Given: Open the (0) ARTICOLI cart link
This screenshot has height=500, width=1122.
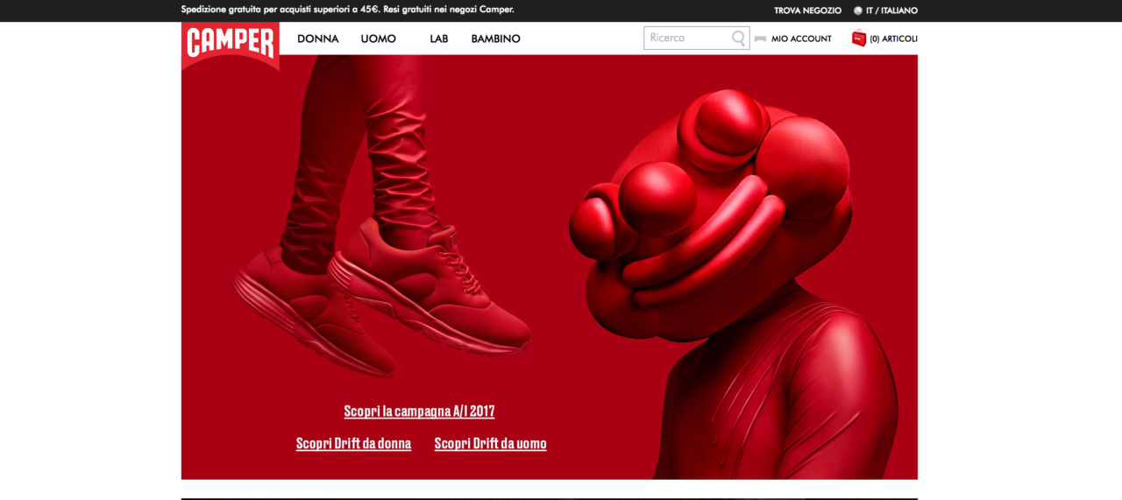Looking at the screenshot, I should pyautogui.click(x=893, y=39).
